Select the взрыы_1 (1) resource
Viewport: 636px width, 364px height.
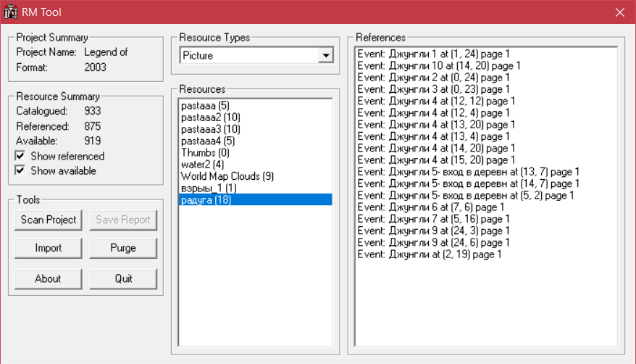tap(209, 188)
